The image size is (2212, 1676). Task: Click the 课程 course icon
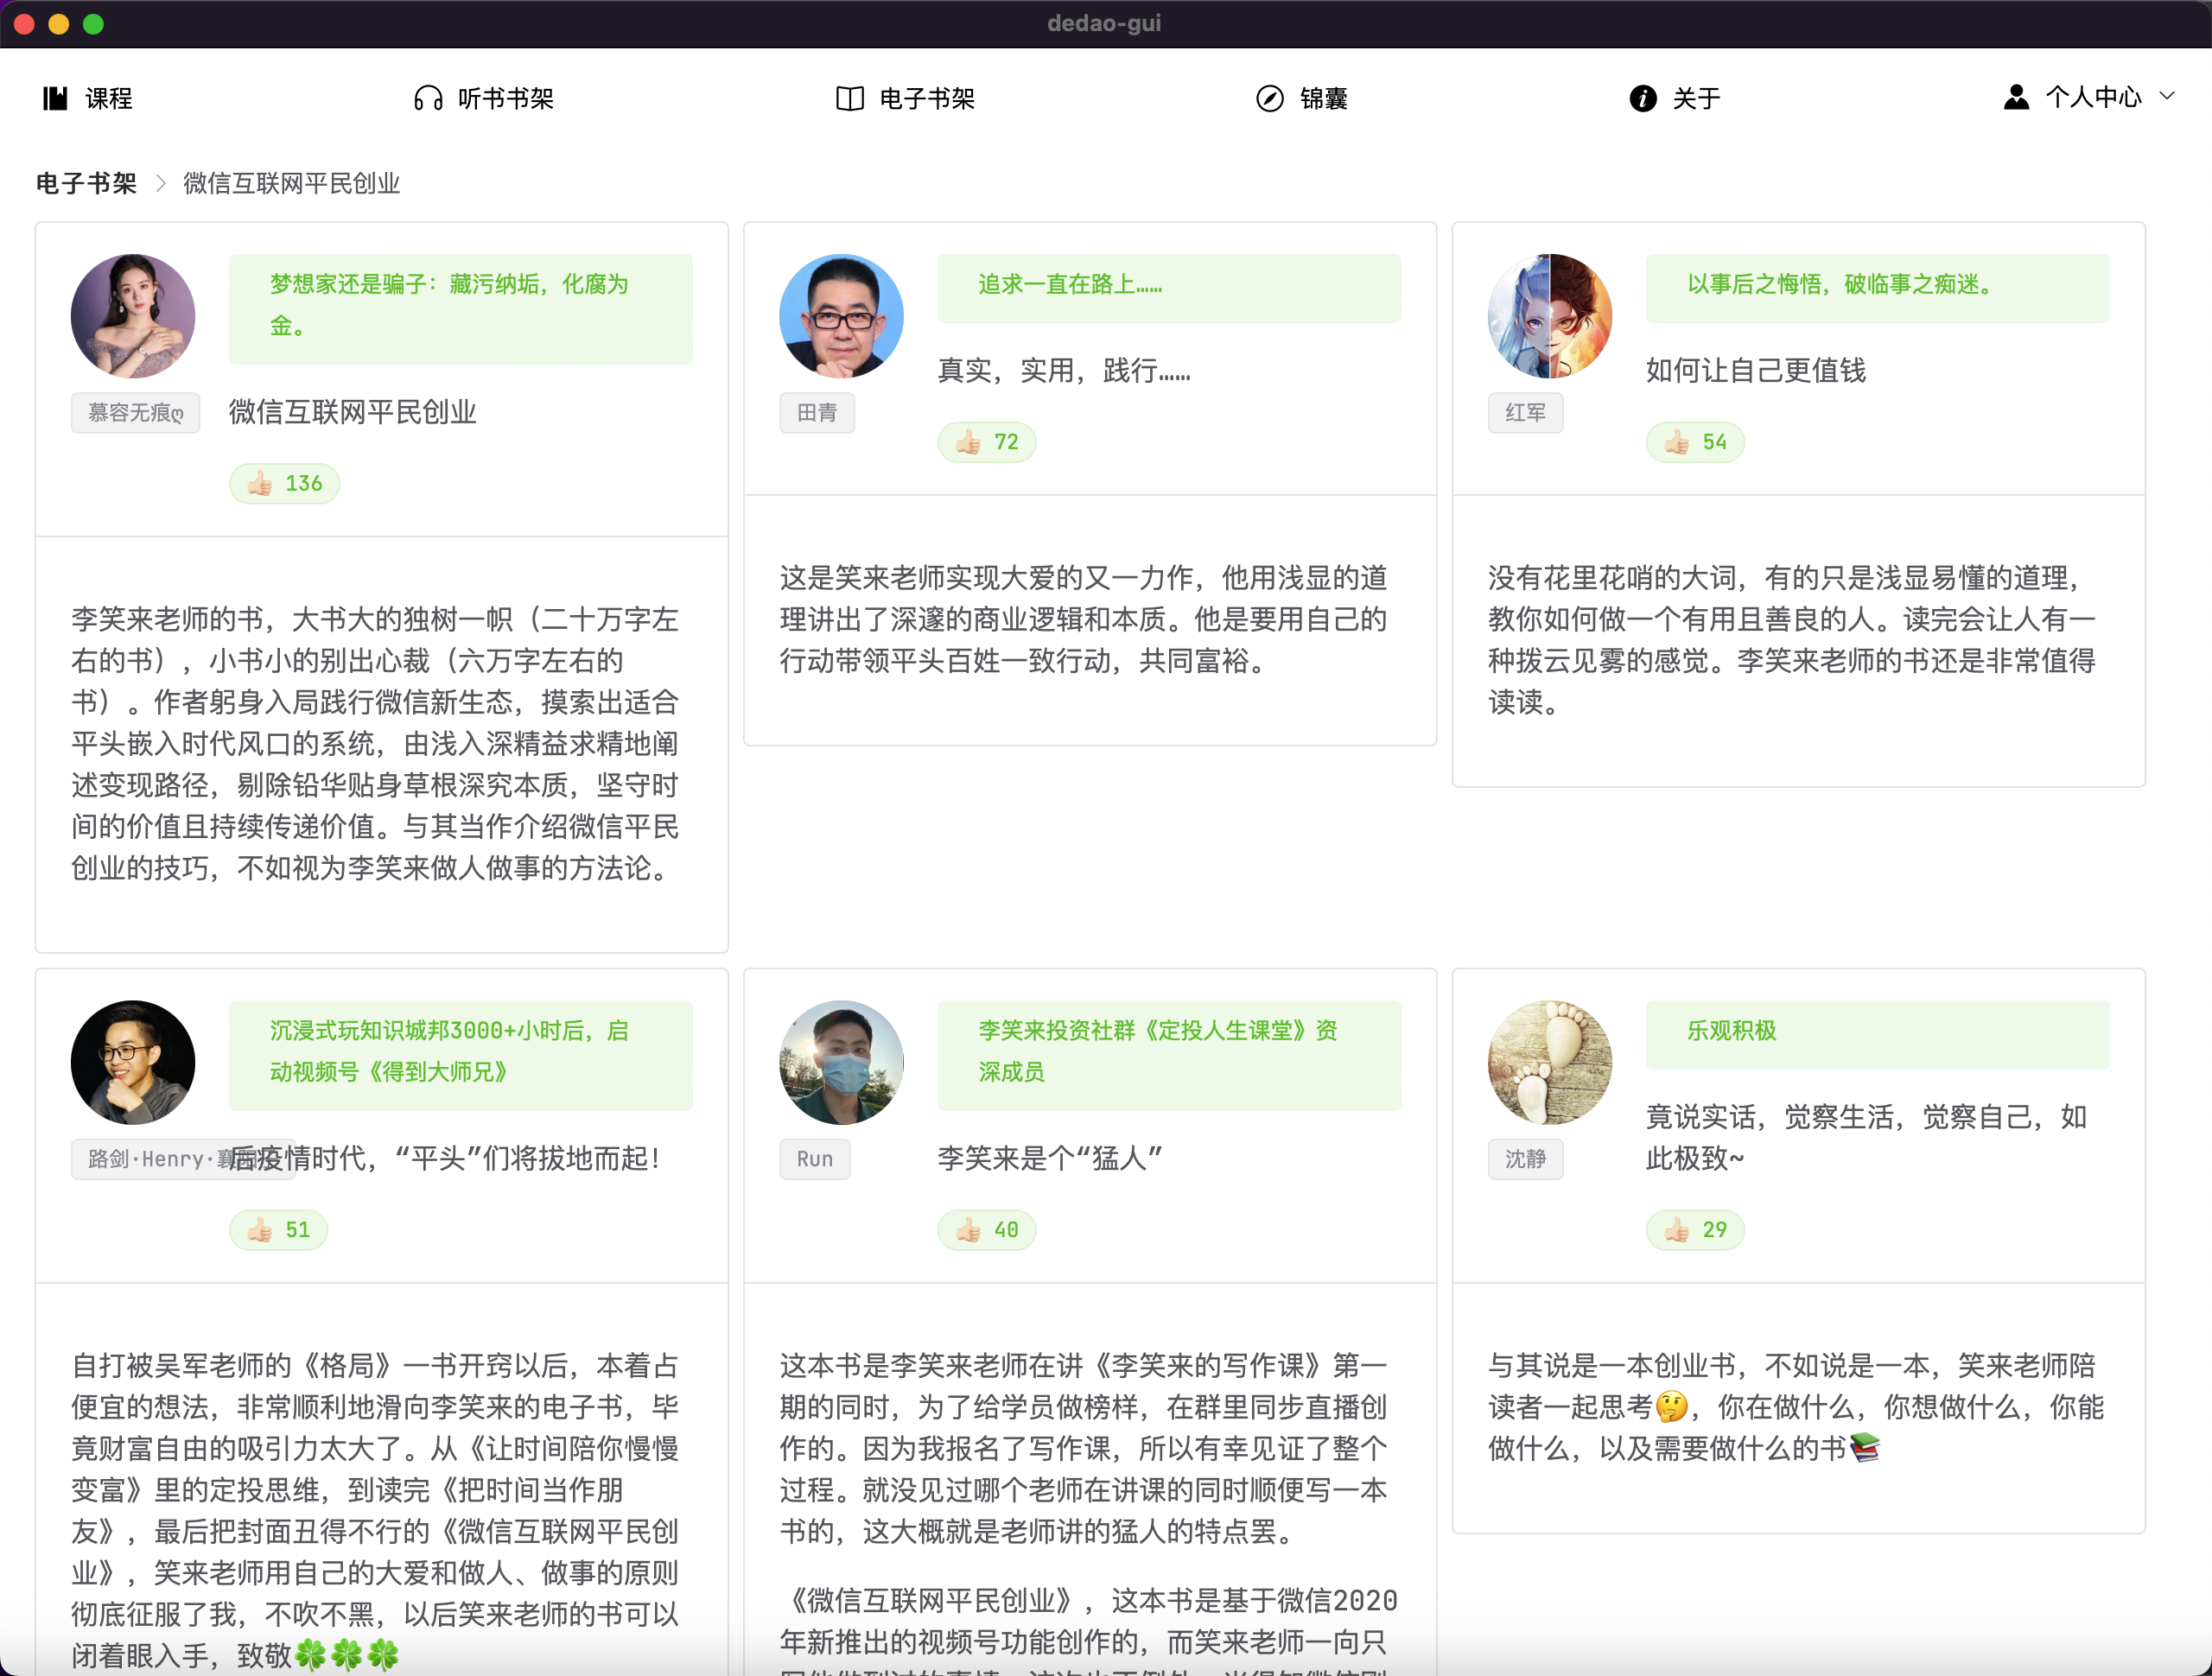coord(55,98)
